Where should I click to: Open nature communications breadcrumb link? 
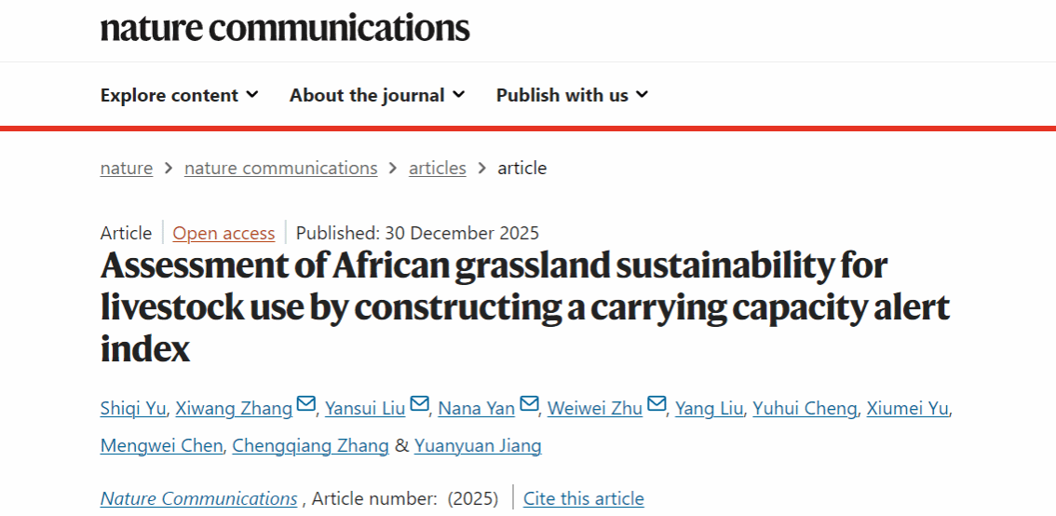pyautogui.click(x=280, y=169)
